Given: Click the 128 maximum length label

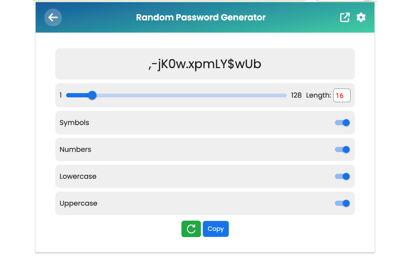Looking at the screenshot, I should click(296, 95).
